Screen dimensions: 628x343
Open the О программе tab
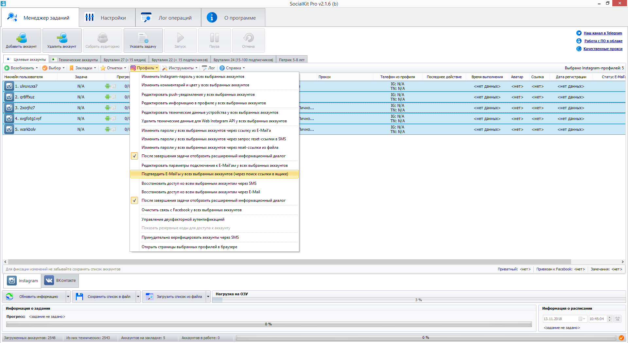pyautogui.click(x=233, y=18)
